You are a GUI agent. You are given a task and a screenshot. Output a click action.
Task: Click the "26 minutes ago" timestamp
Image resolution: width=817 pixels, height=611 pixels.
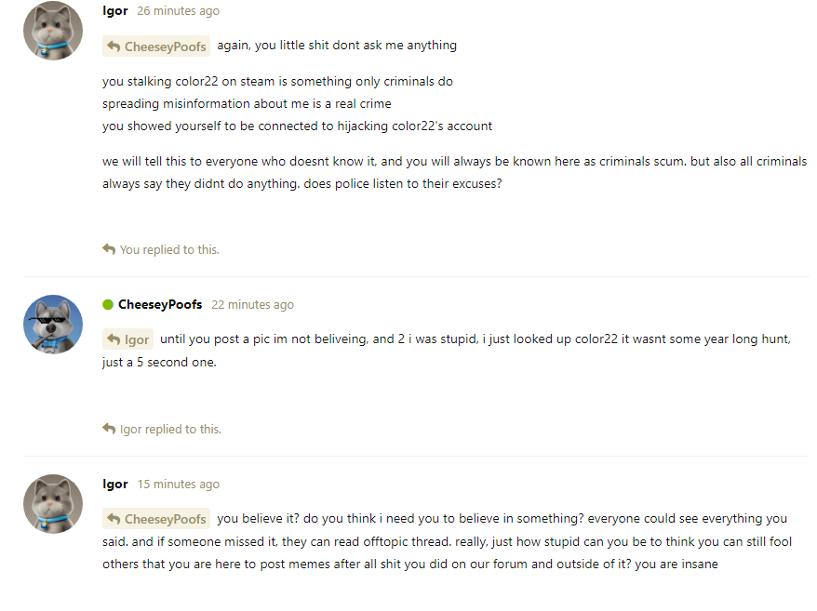coord(178,11)
